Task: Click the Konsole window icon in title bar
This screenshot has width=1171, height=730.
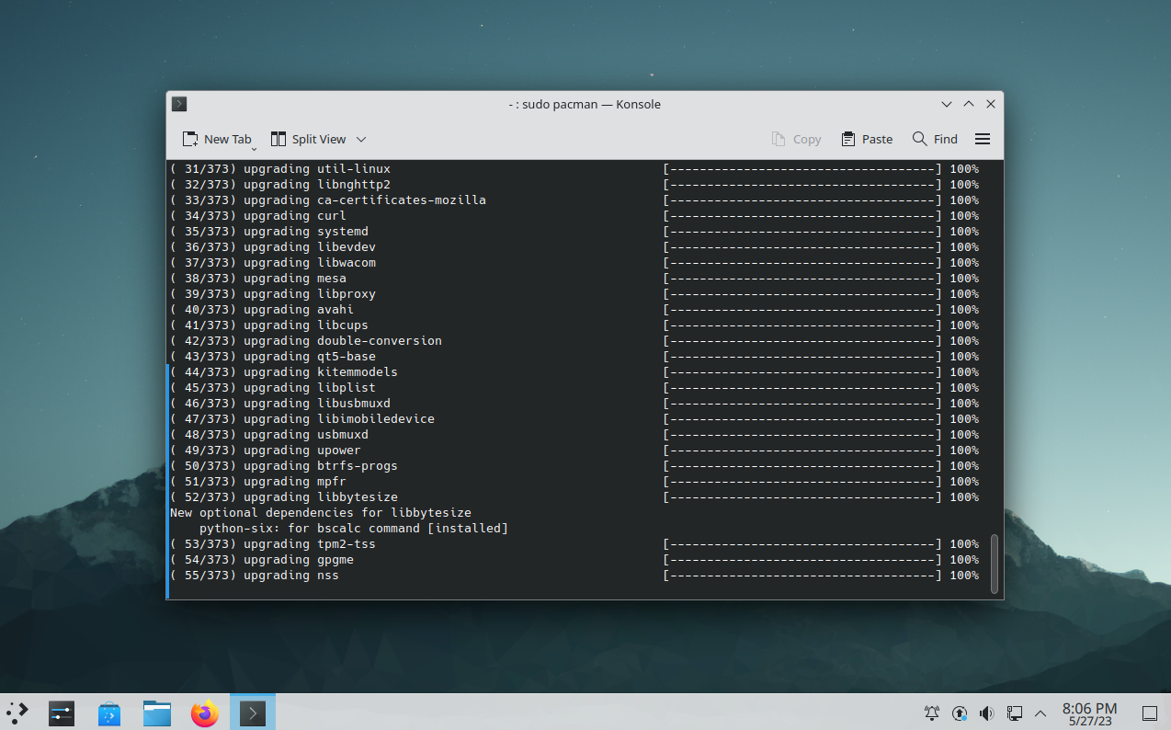Action: (x=179, y=104)
